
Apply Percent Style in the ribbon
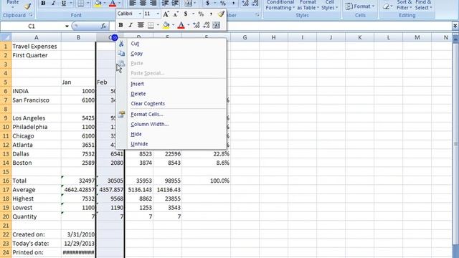223,3
